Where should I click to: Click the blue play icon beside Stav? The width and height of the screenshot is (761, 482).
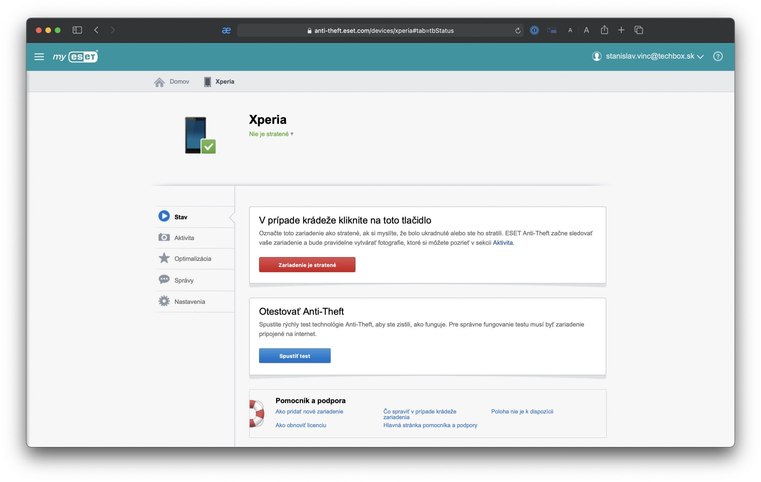pyautogui.click(x=164, y=216)
